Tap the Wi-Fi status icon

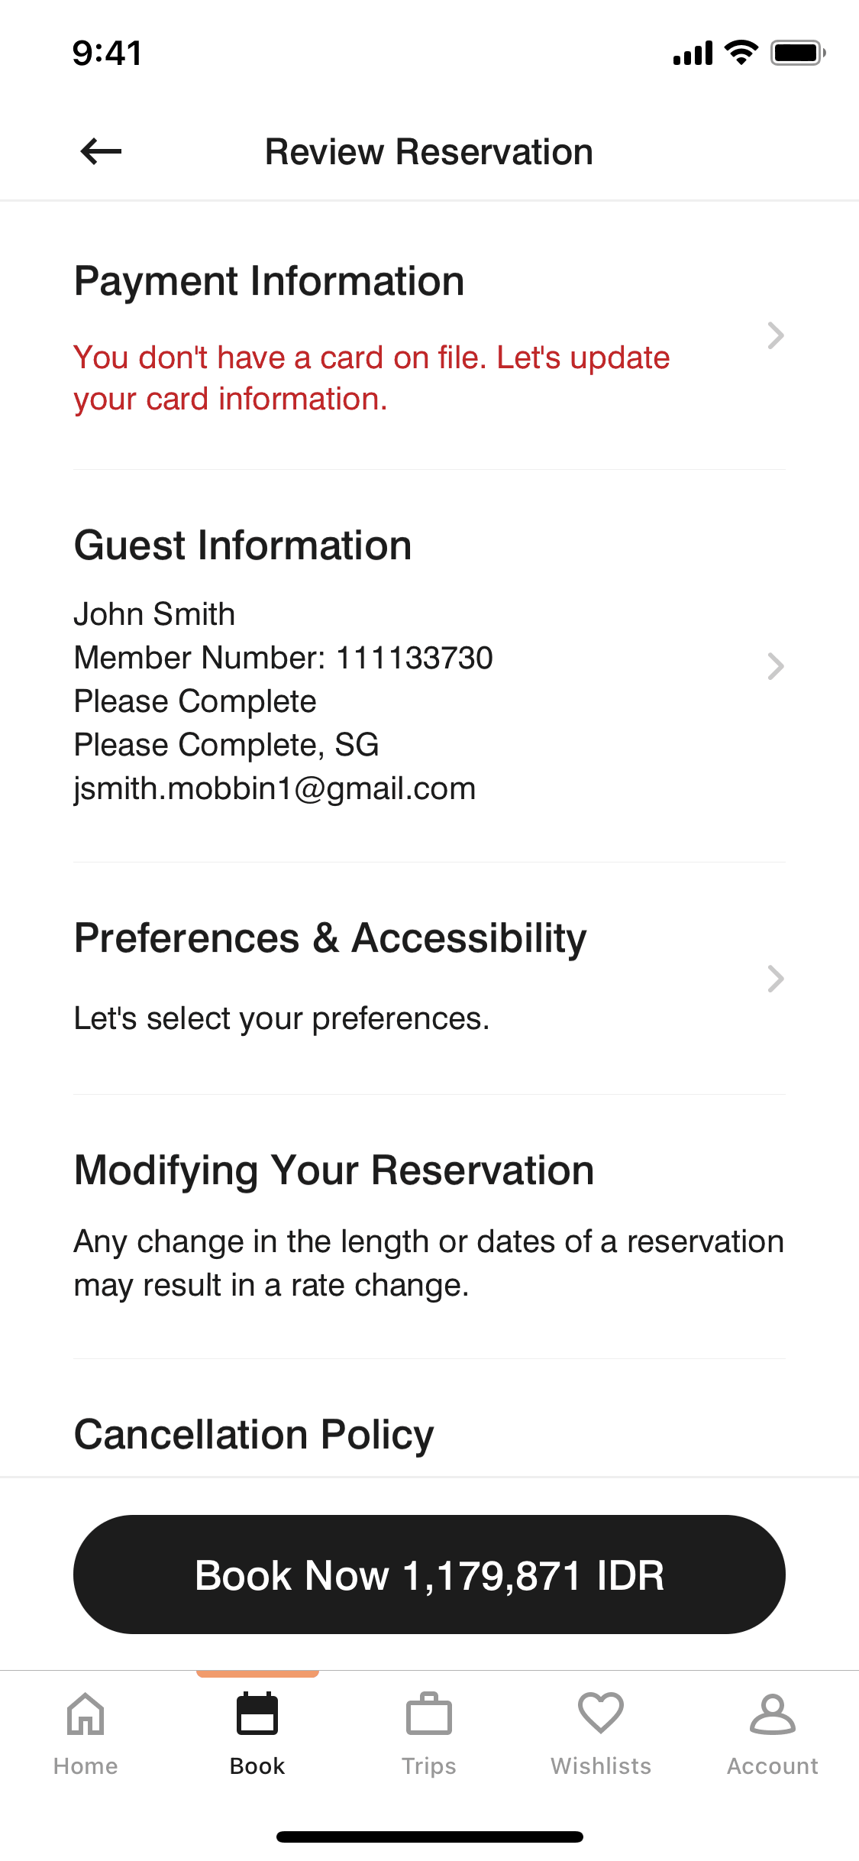click(741, 53)
